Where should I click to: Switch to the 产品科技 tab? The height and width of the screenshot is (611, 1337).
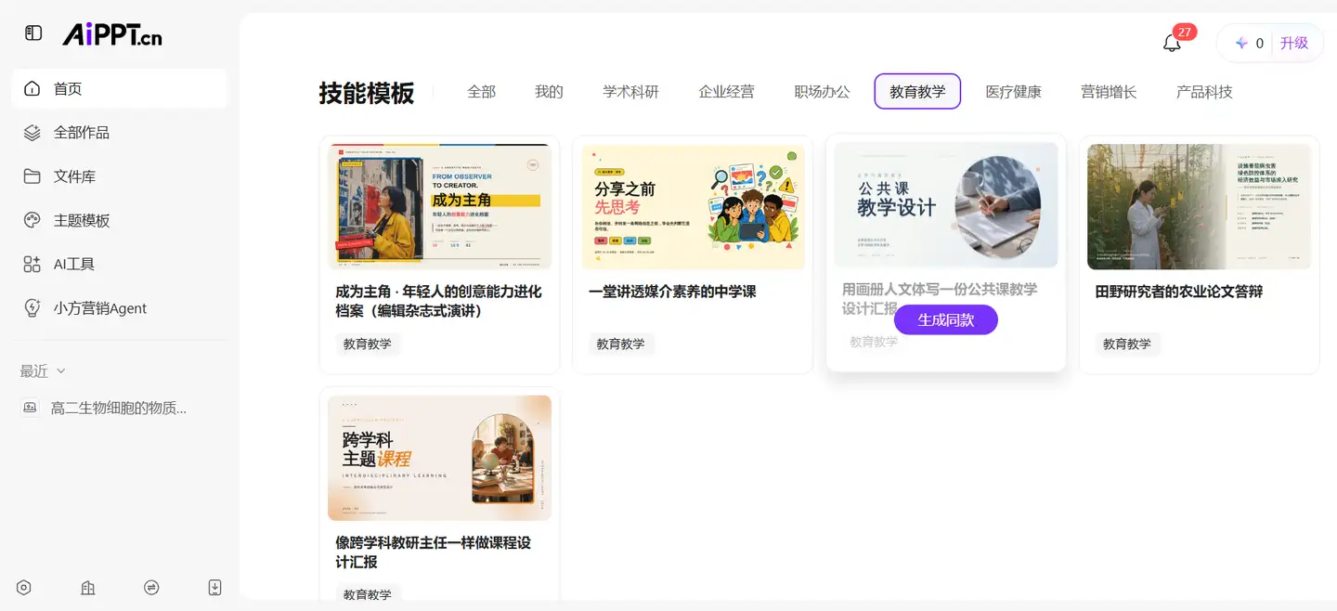(1204, 92)
